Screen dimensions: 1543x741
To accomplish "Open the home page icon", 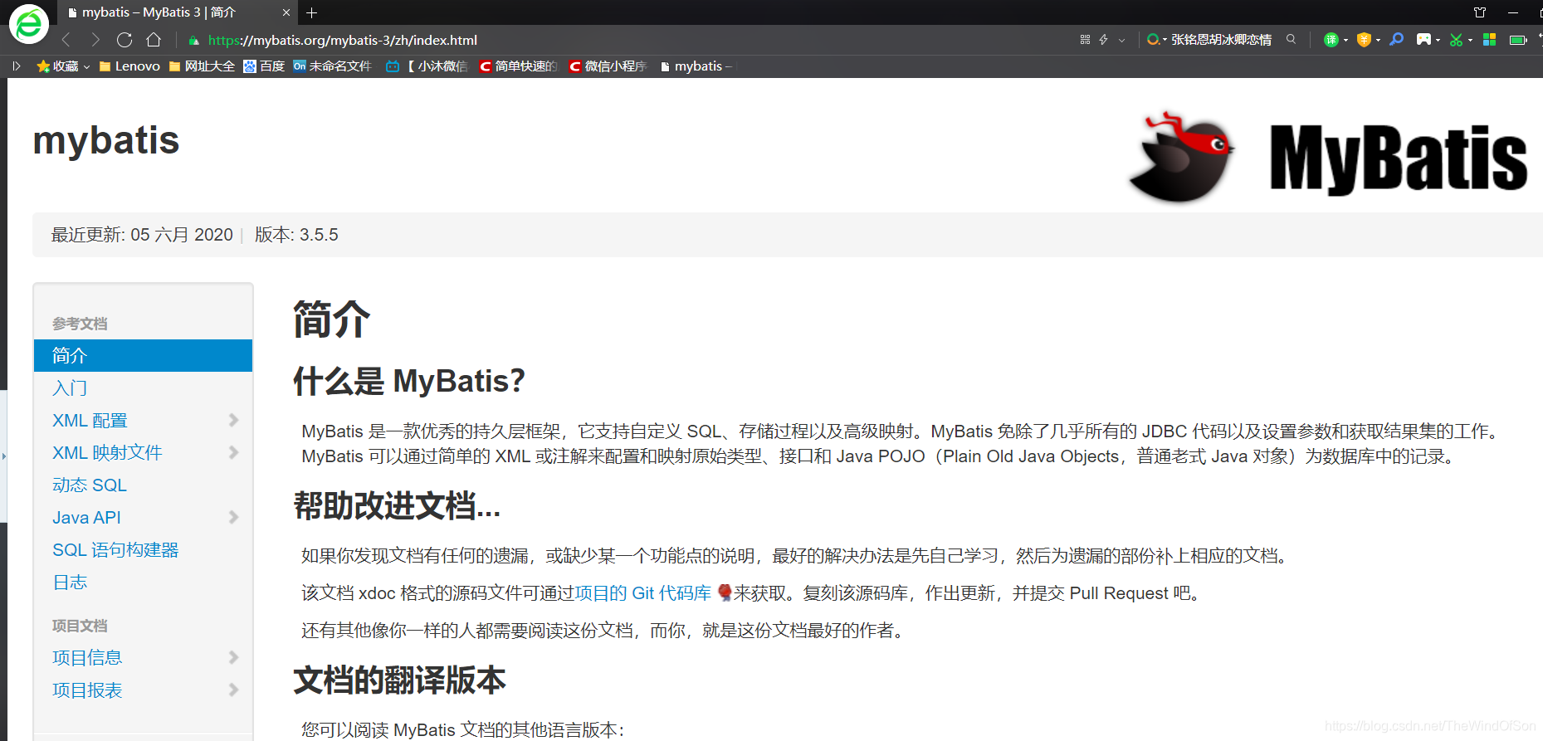I will point(154,40).
